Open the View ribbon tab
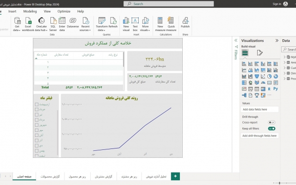 tap(47, 11)
